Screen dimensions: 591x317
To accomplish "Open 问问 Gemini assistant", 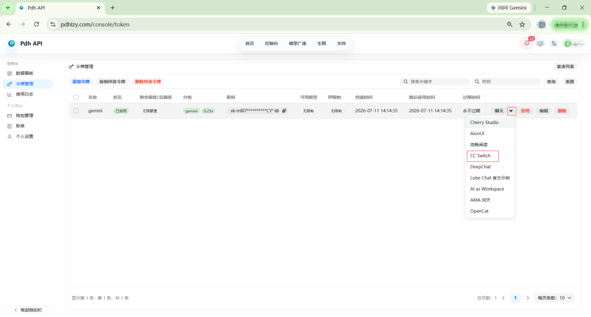I will tap(508, 8).
